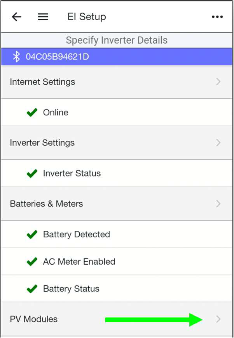
Task: Tap the Bluetooth icon beside device ID
Action: click(16, 57)
